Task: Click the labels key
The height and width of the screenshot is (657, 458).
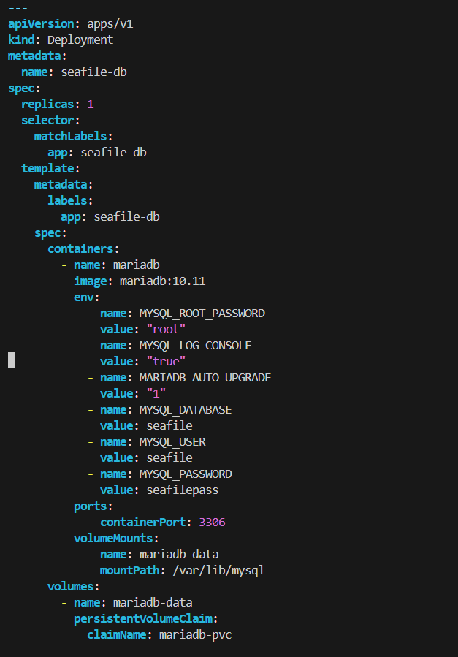Action: click(x=67, y=201)
